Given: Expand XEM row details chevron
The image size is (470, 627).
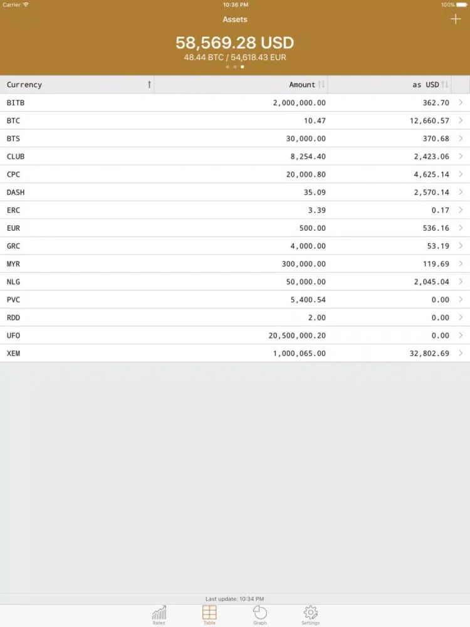Looking at the screenshot, I should pos(461,353).
